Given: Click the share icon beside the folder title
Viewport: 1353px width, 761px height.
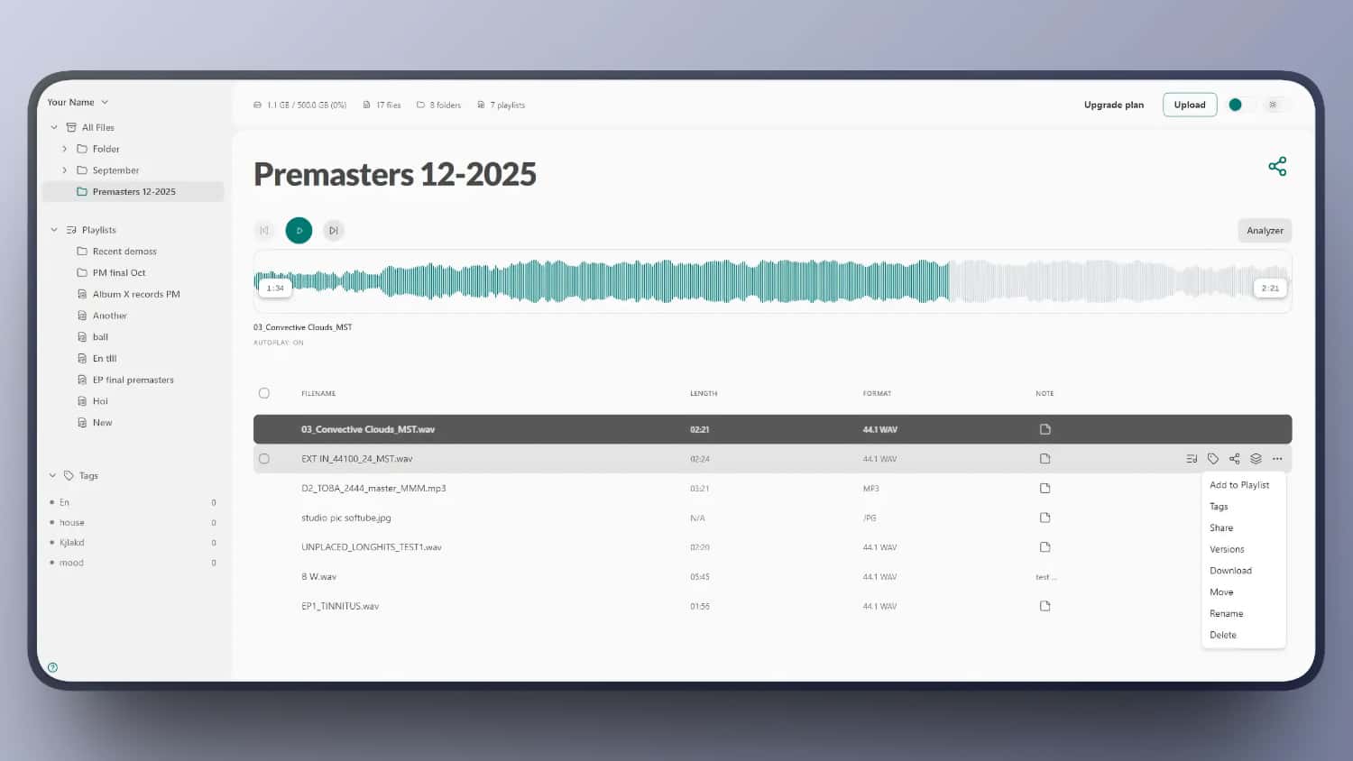Looking at the screenshot, I should [x=1277, y=167].
